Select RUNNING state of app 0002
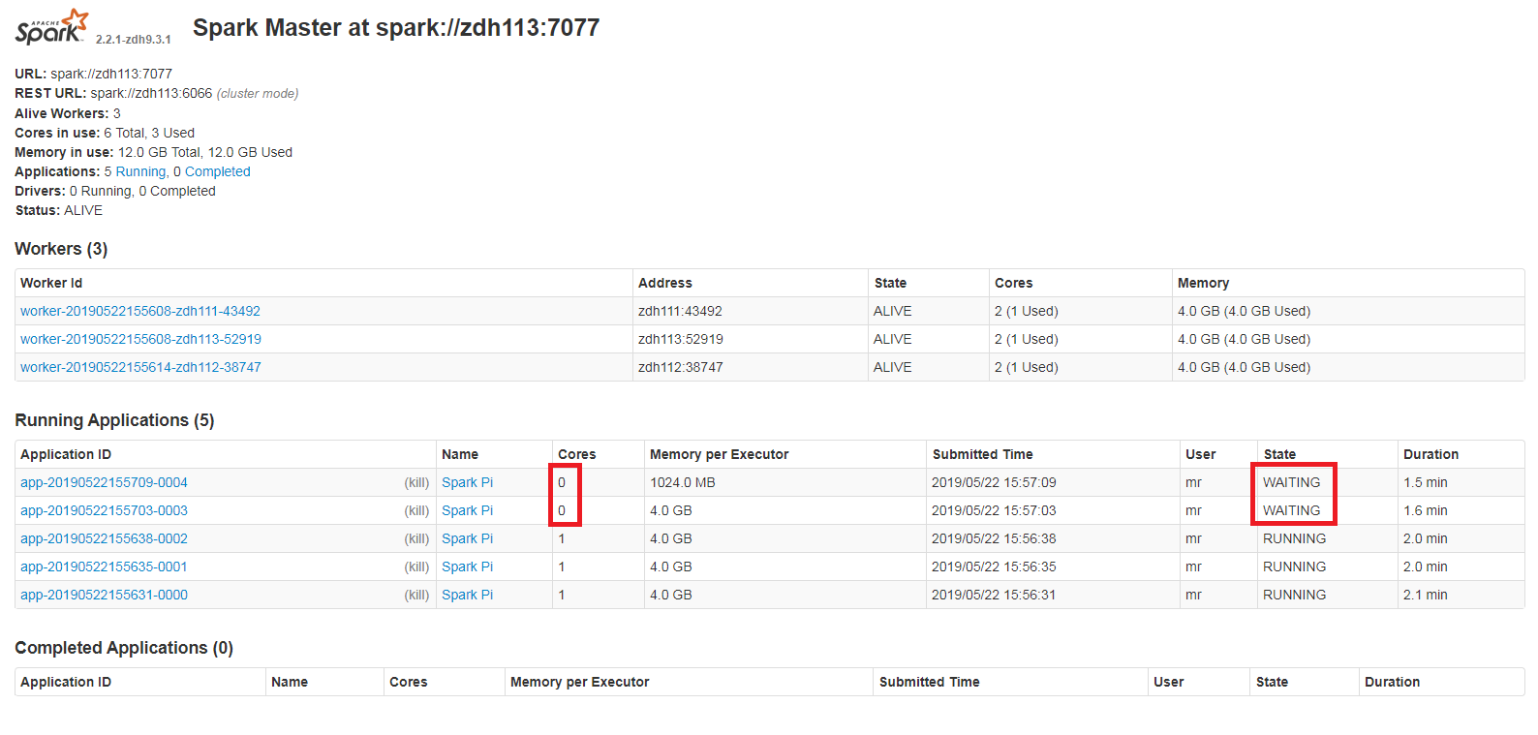This screenshot has height=735, width=1538. pos(1295,538)
